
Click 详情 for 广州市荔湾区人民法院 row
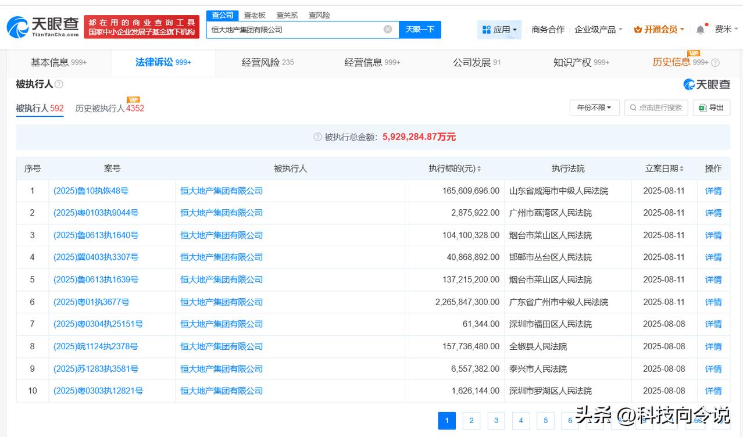click(x=713, y=213)
